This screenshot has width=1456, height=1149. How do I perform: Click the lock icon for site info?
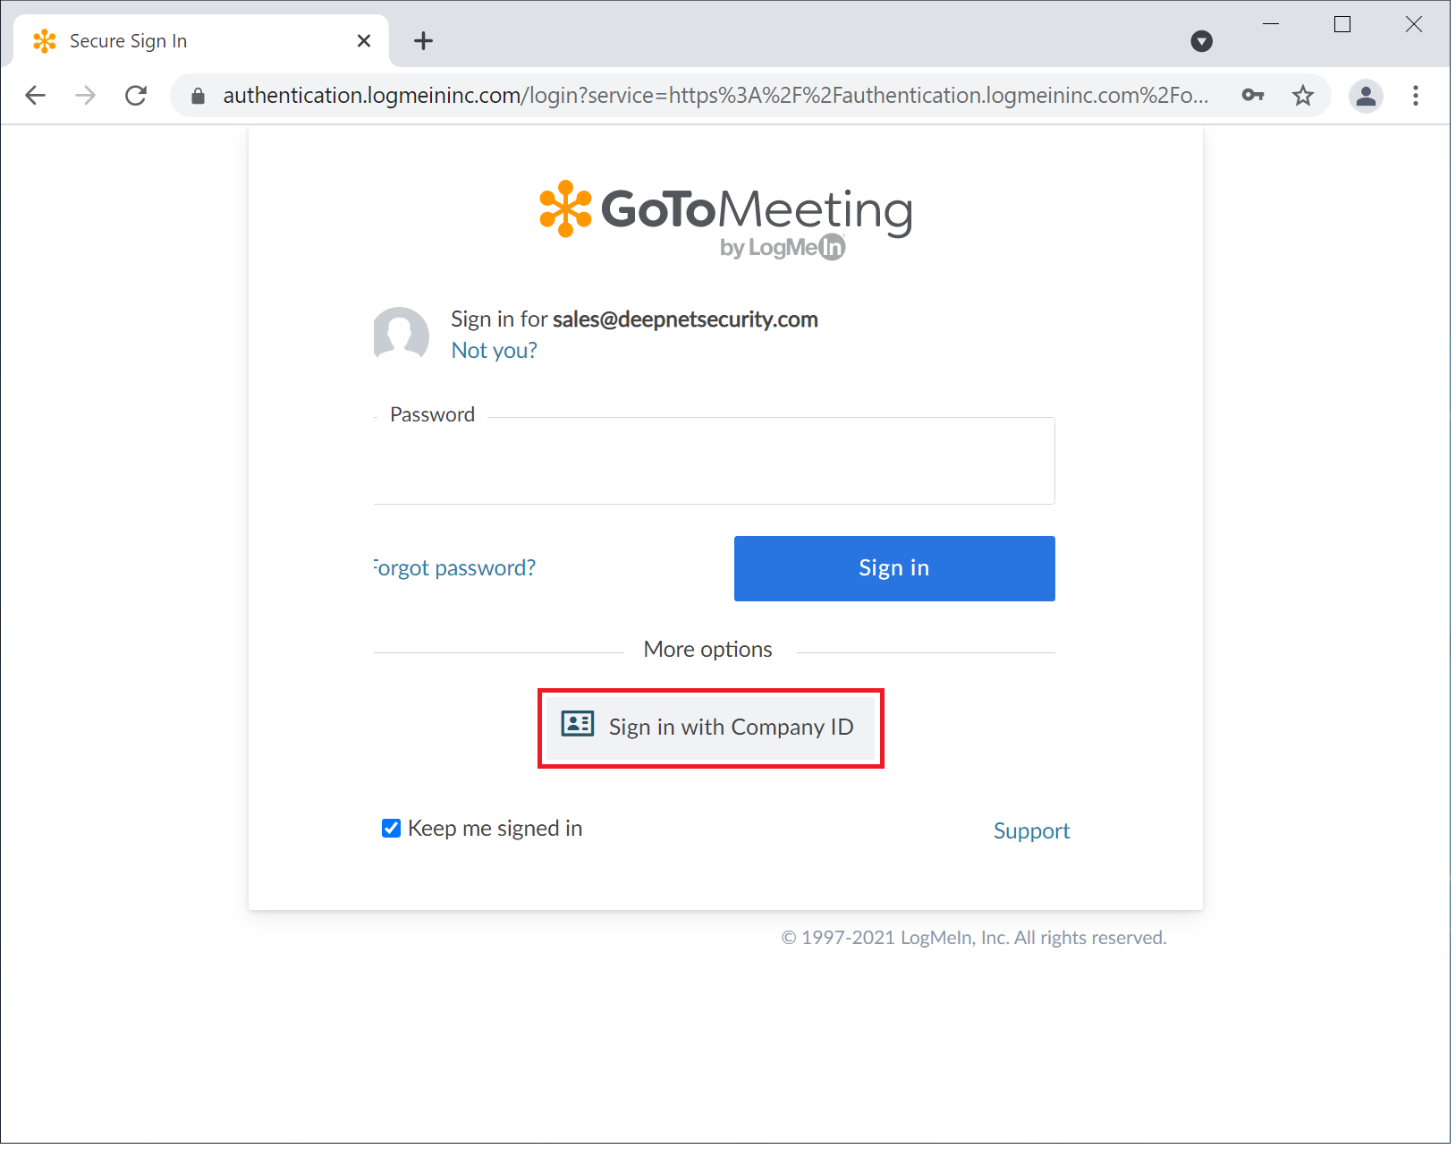199,96
